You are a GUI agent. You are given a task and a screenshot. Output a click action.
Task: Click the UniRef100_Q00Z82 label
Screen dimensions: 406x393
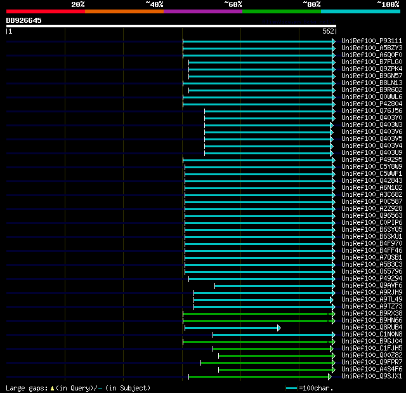coord(372,356)
